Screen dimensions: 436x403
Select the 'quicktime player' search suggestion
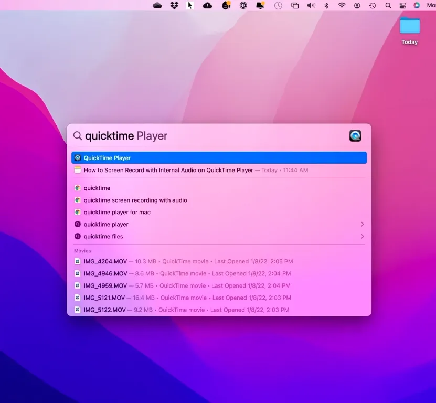pyautogui.click(x=219, y=225)
